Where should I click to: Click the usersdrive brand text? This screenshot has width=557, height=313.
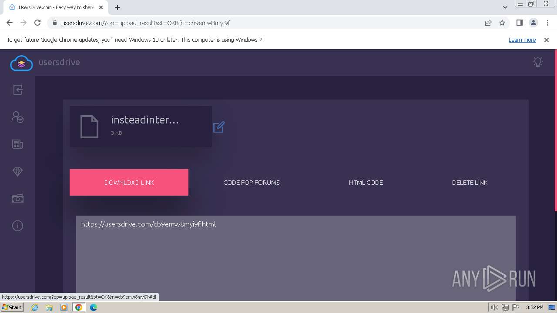pyautogui.click(x=59, y=62)
